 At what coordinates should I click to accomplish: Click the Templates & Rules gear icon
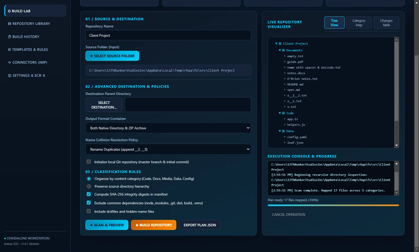(9, 50)
